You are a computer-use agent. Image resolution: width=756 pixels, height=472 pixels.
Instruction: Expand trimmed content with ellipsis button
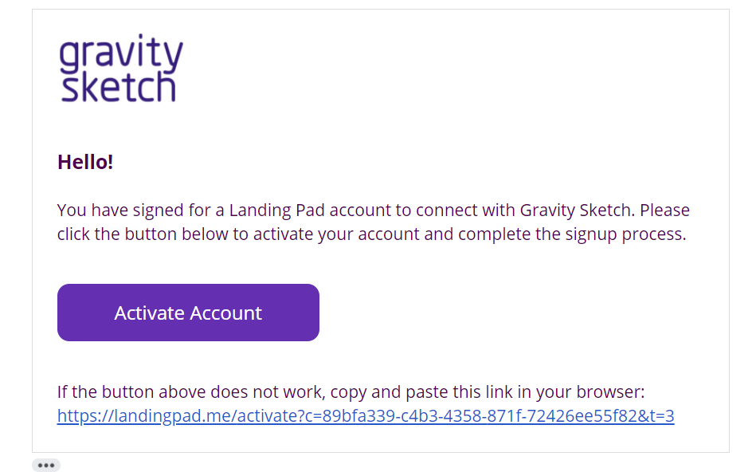[46, 466]
